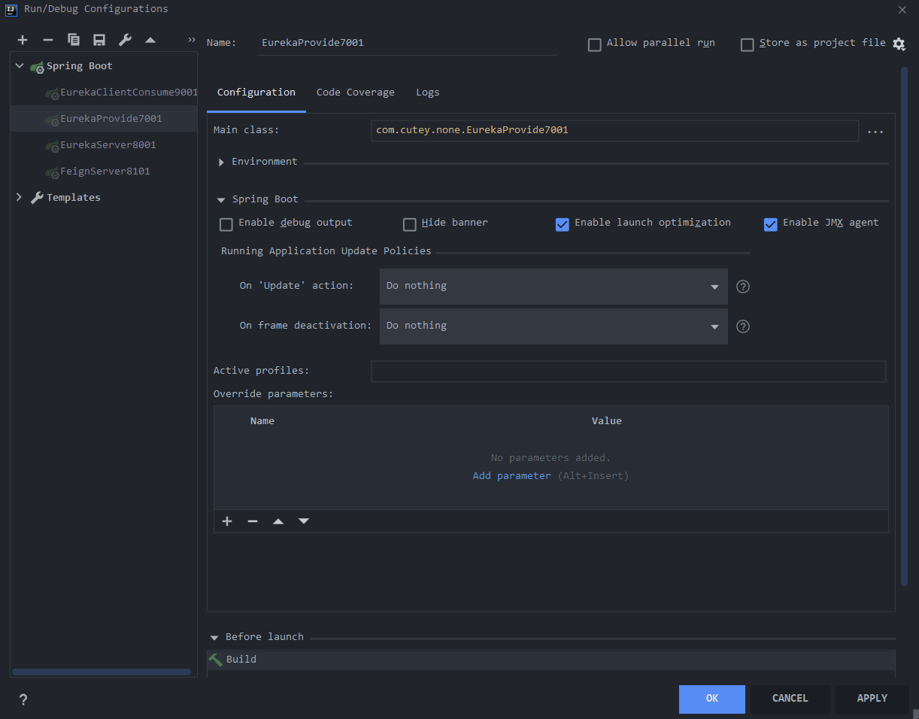919x719 pixels.
Task: Click the wrench icon next to Templates
Action: [x=37, y=198]
